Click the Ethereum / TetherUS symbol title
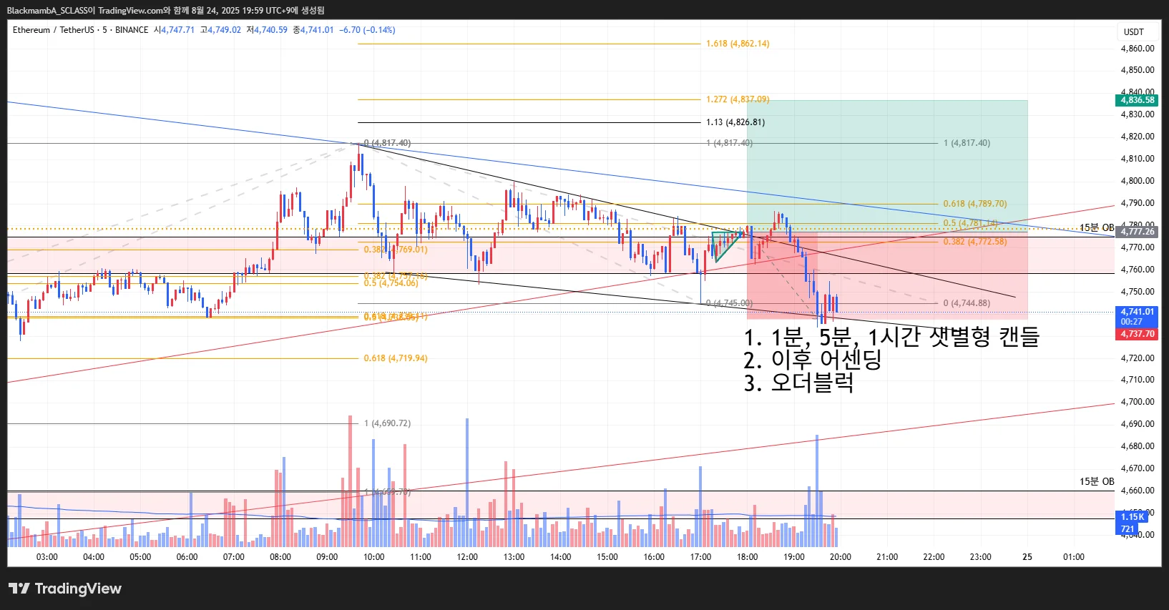This screenshot has height=610, width=1169. pyautogui.click(x=53, y=30)
